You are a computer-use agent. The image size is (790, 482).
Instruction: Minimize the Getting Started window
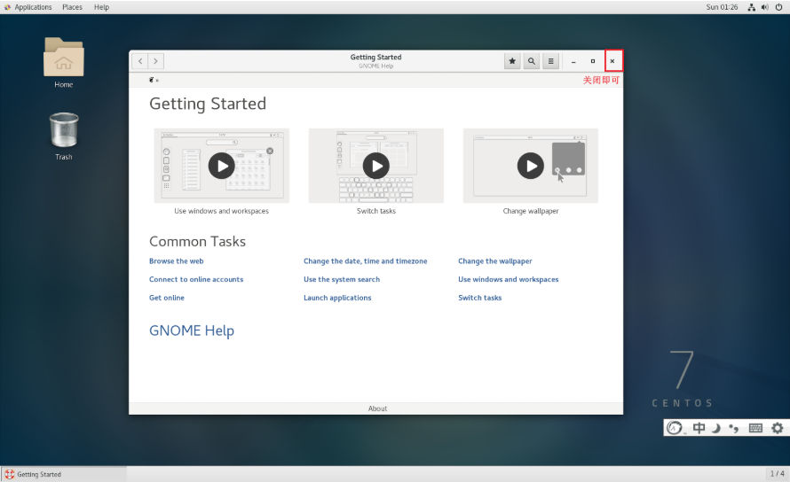573,61
